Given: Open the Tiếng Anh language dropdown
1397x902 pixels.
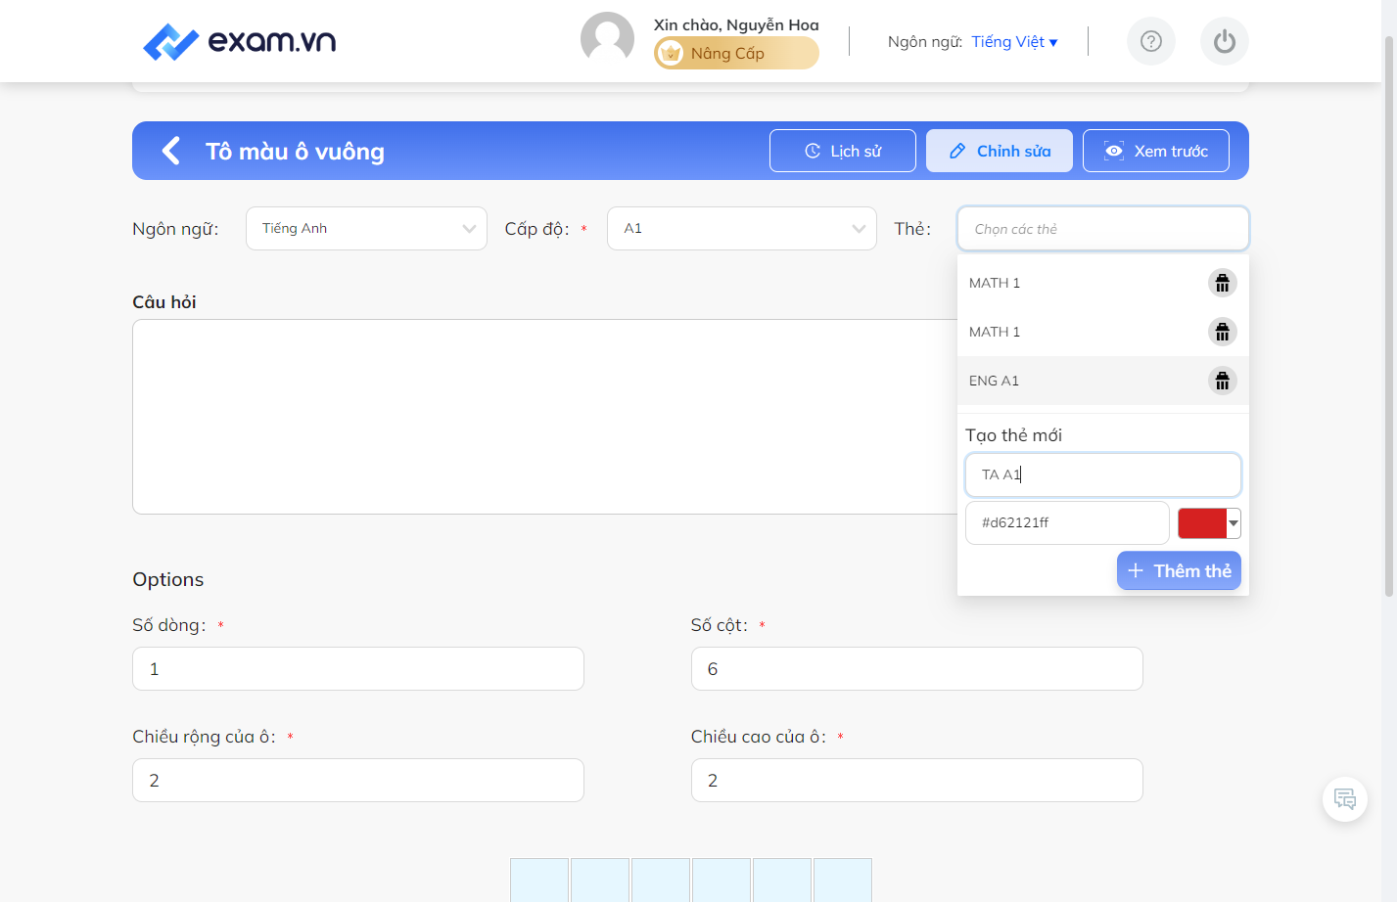Looking at the screenshot, I should 366,228.
